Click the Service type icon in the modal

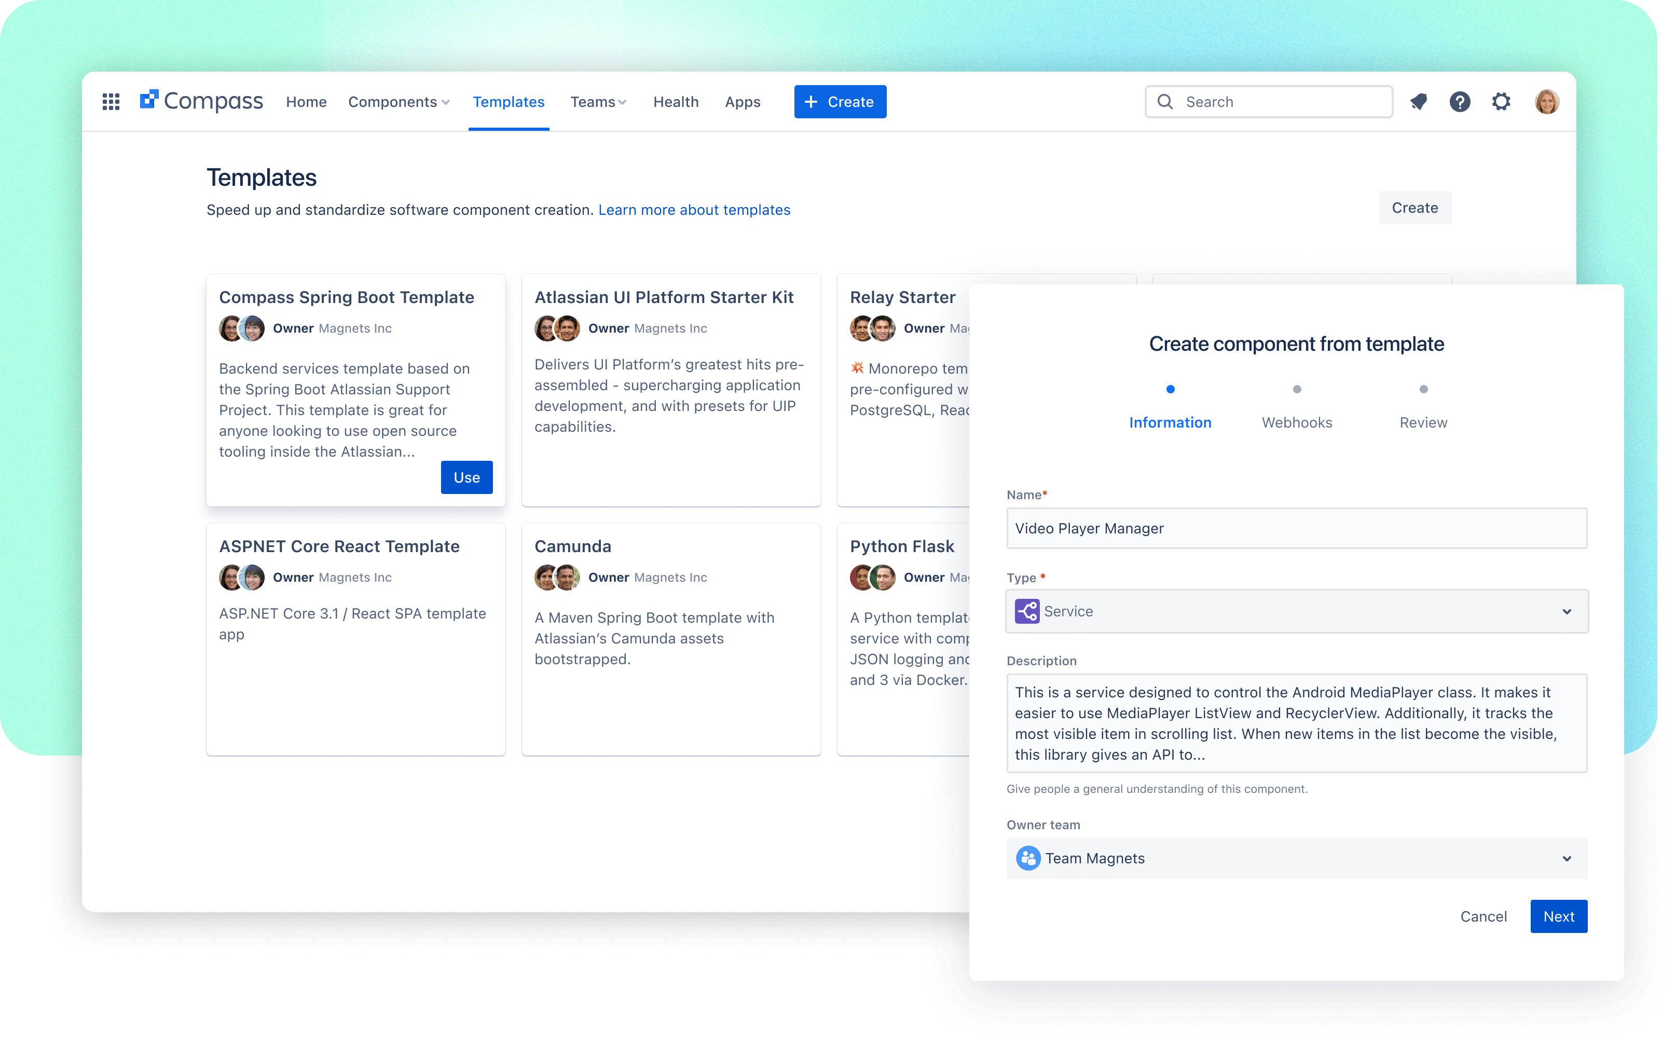(x=1027, y=611)
